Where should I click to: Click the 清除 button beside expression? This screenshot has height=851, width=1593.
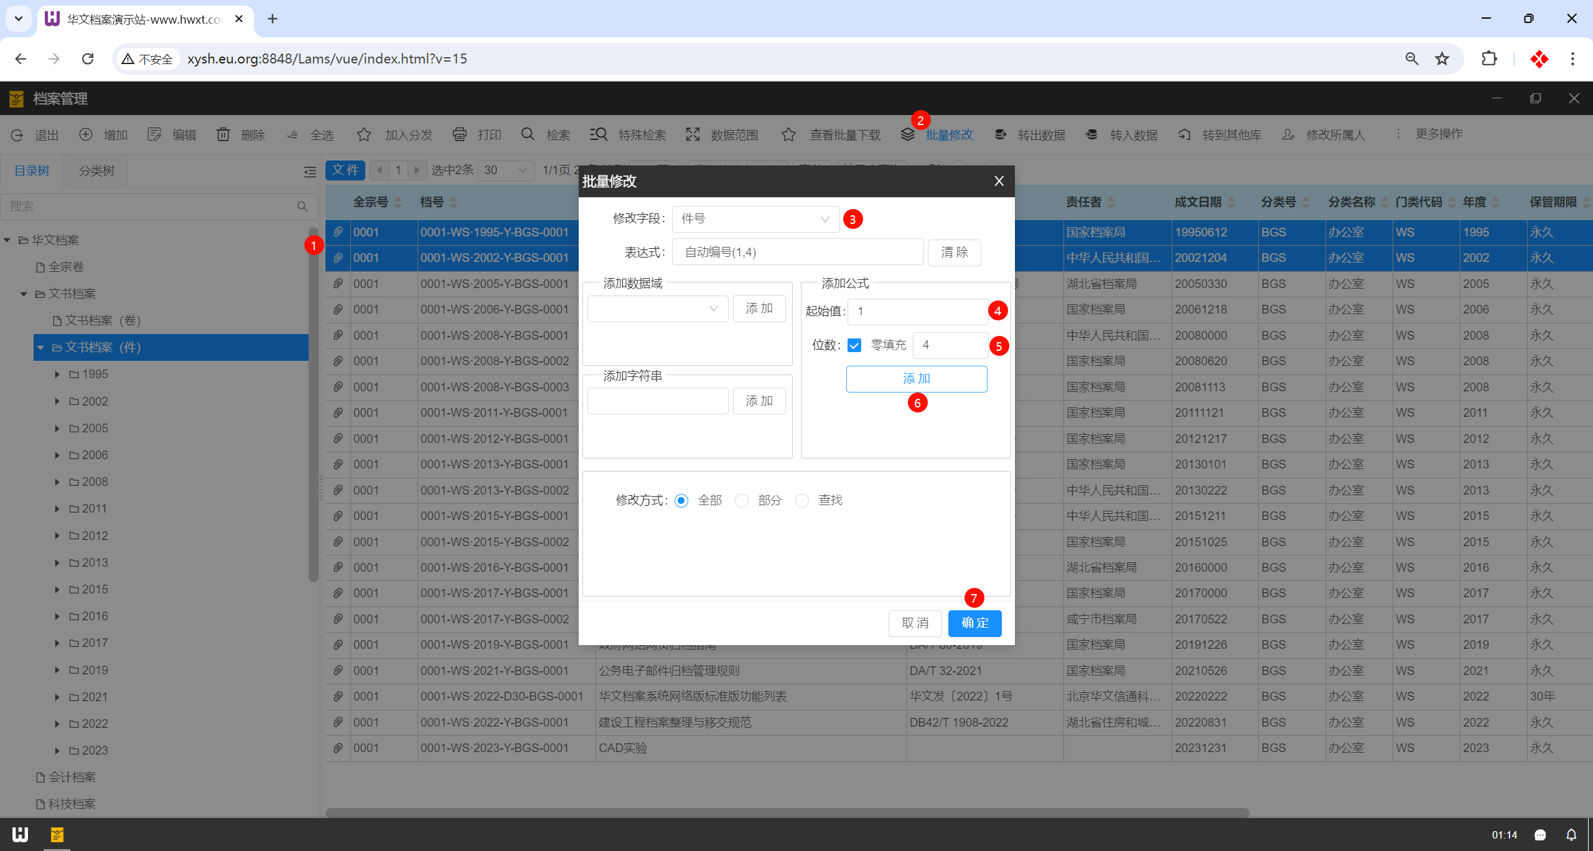pyautogui.click(x=954, y=253)
